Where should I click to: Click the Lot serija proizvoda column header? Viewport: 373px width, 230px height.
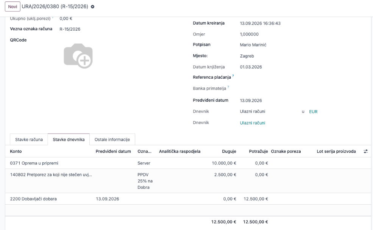[336, 151]
